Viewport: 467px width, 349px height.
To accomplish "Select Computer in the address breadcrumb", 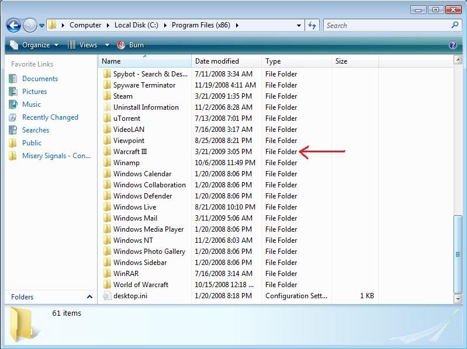I will click(85, 25).
